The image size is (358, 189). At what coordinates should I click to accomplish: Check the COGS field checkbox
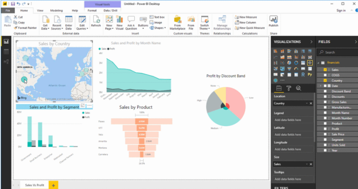325,75
